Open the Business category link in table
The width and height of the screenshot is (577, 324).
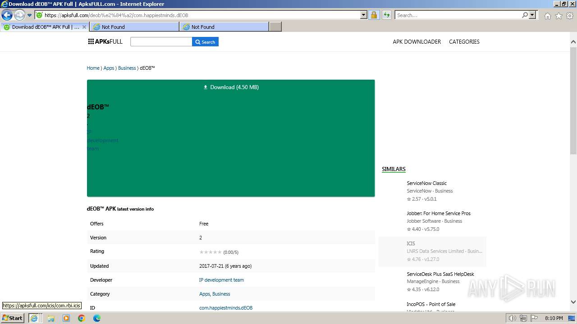(221, 294)
